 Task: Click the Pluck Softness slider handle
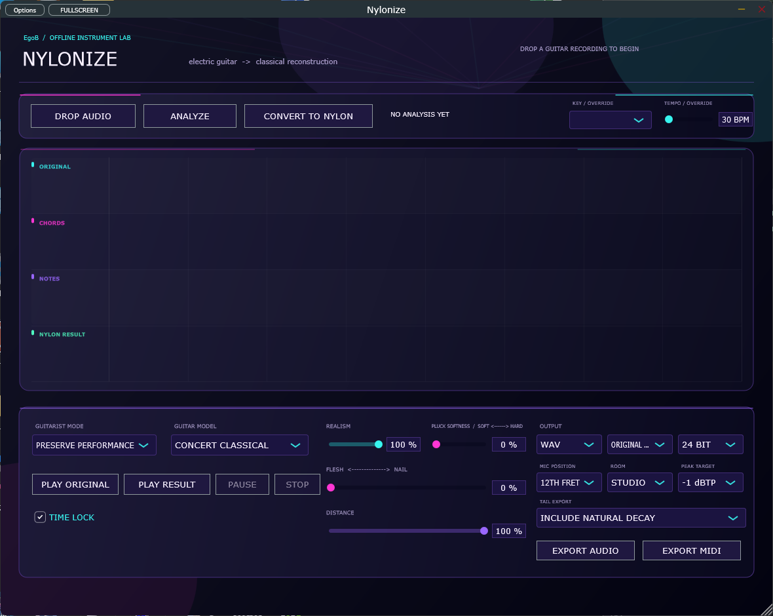point(436,444)
